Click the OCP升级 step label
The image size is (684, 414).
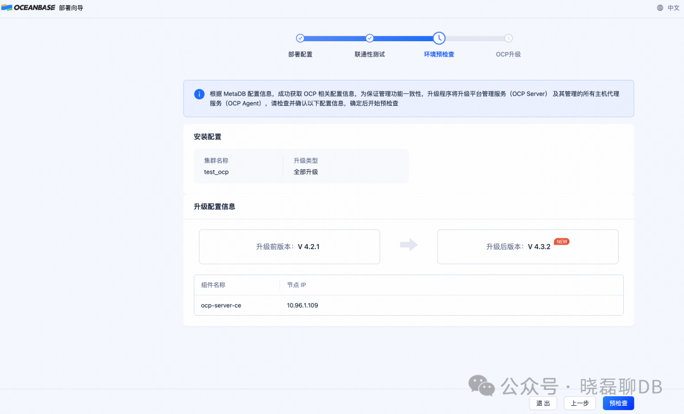coord(508,54)
